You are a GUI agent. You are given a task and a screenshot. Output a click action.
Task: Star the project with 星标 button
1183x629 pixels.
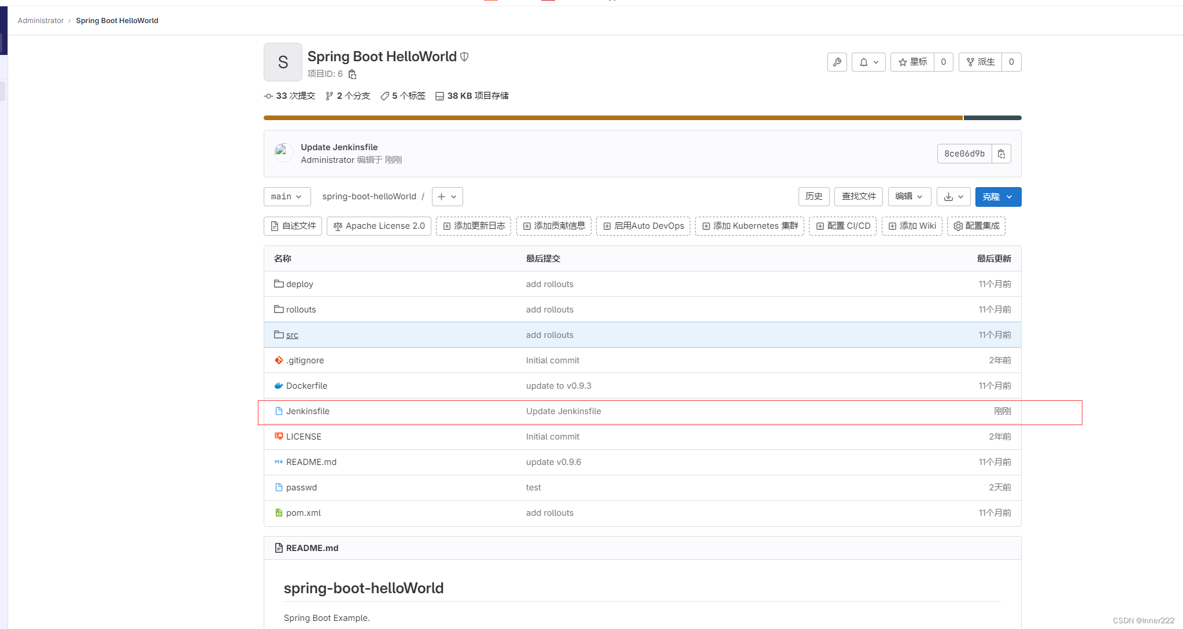(912, 62)
